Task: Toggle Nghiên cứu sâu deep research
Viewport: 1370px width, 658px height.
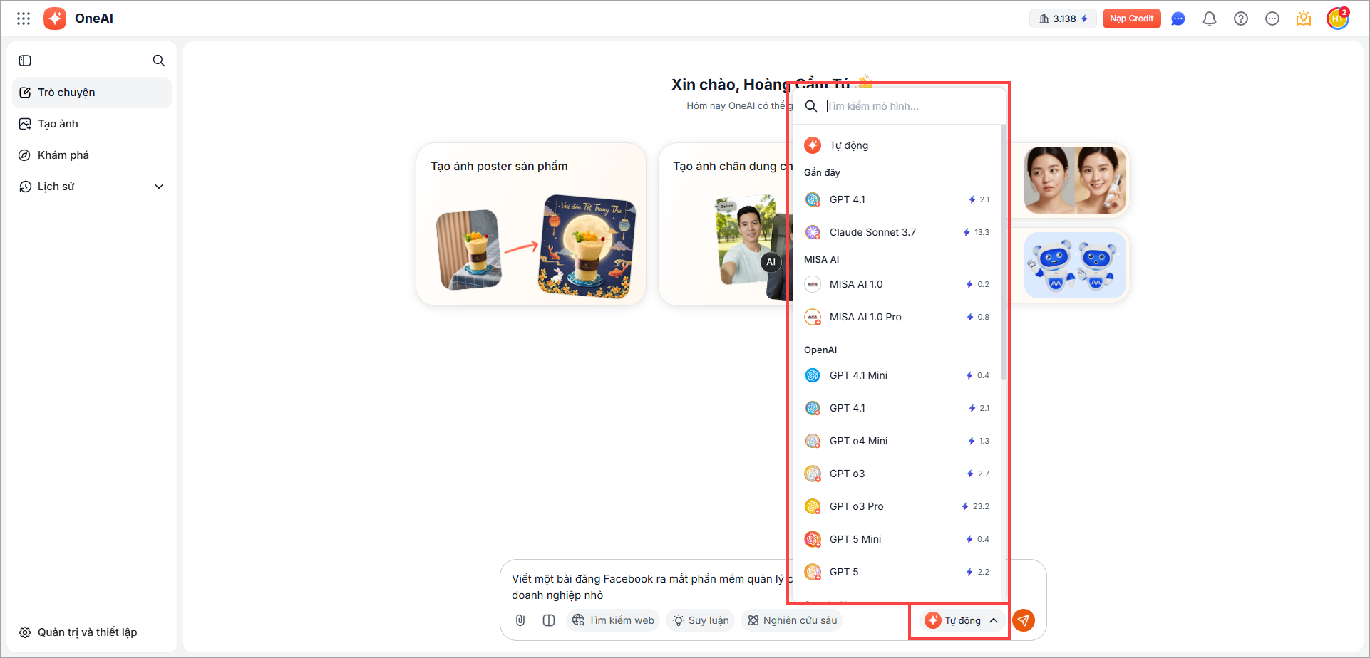Action: [x=792, y=620]
